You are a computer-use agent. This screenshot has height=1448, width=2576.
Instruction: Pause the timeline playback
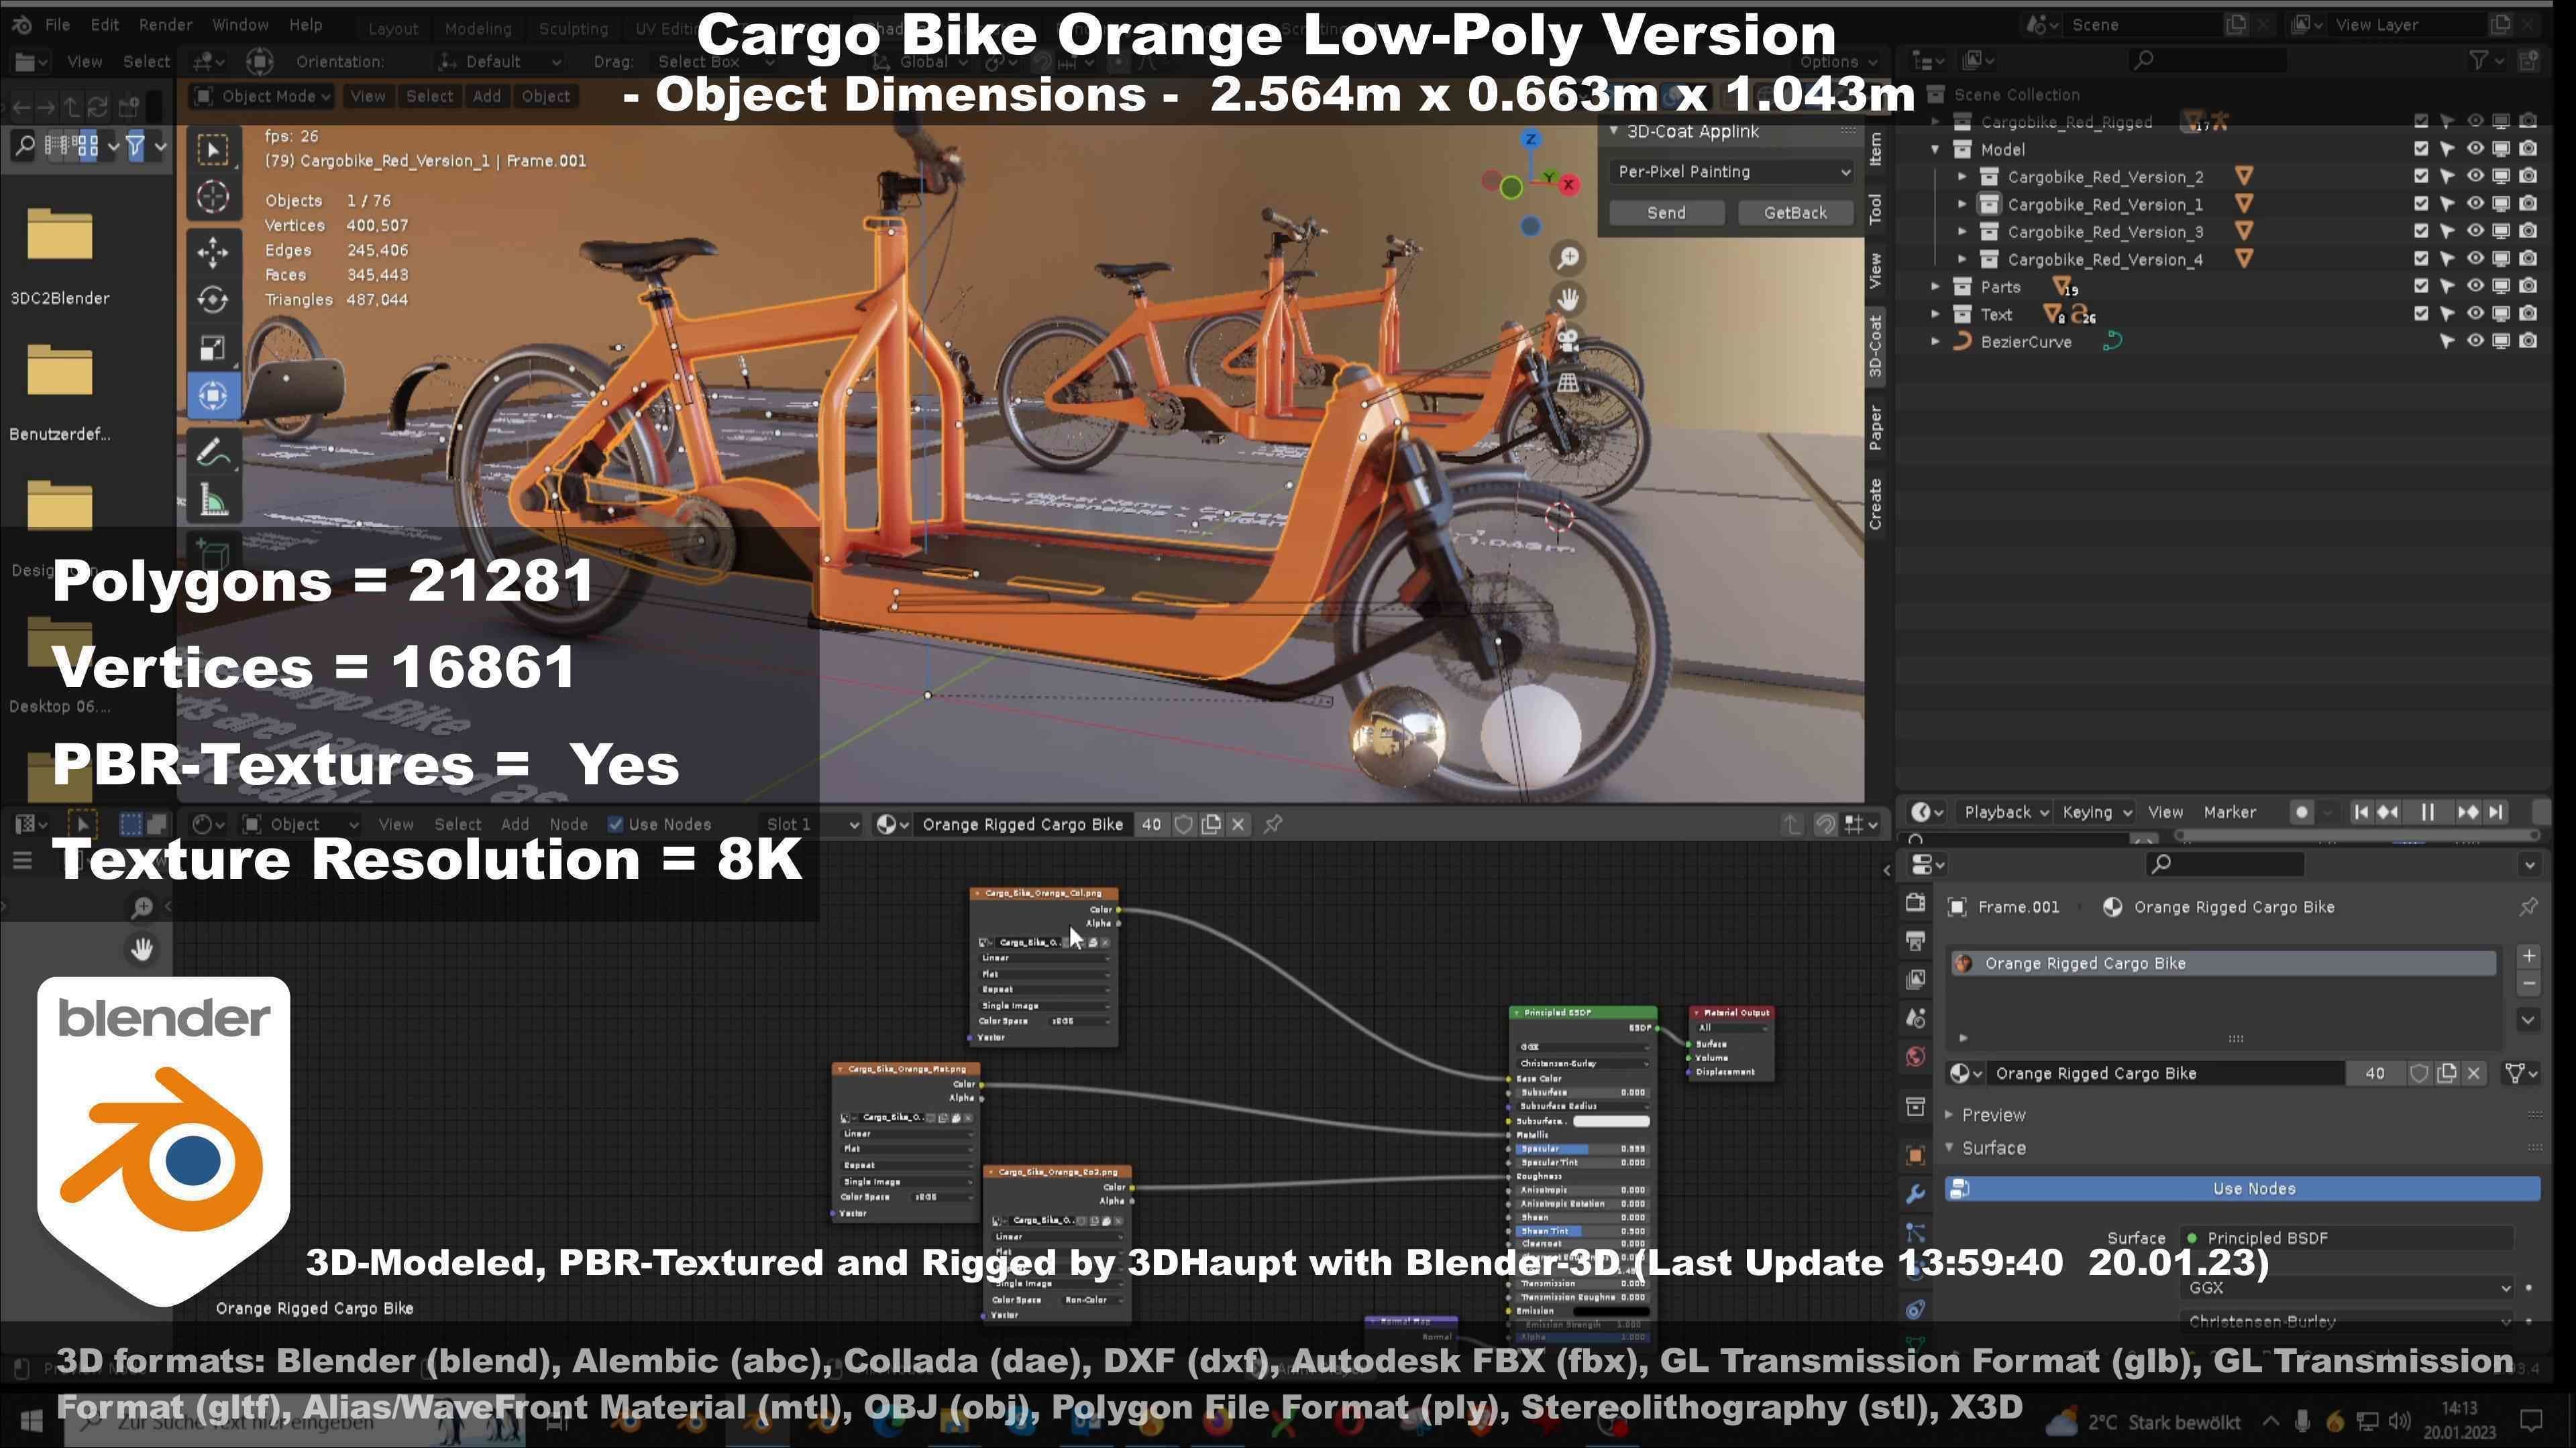(x=2427, y=812)
